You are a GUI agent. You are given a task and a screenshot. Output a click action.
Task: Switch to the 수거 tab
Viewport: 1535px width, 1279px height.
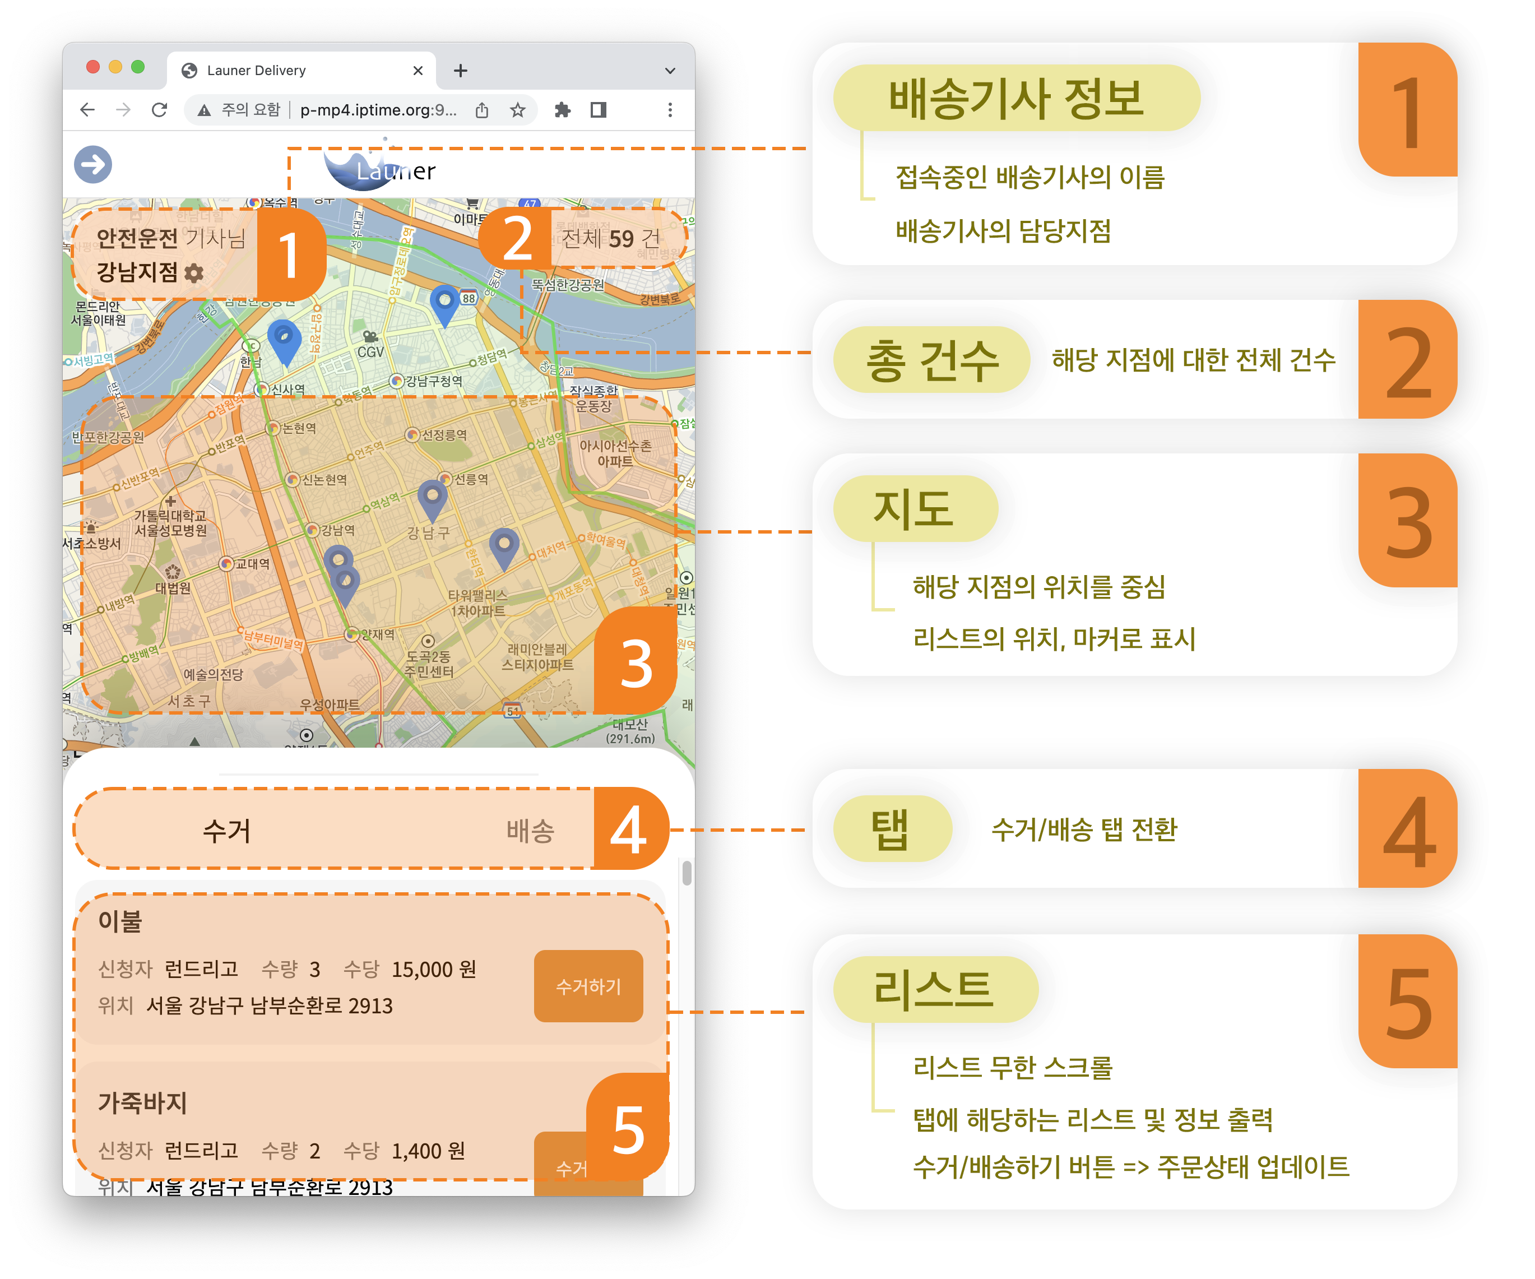(226, 830)
